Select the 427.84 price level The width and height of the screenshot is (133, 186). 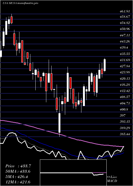125,66
